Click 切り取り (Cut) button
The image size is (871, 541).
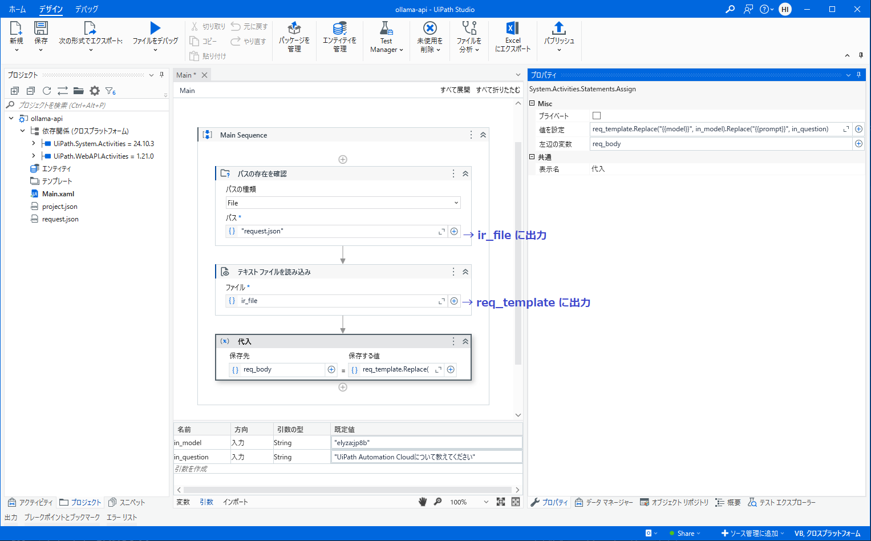pos(208,26)
